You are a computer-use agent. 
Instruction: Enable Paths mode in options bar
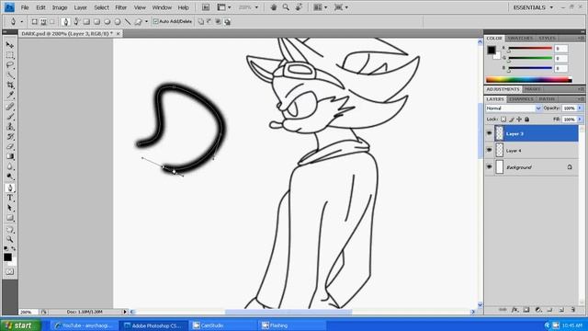pyautogui.click(x=43, y=22)
